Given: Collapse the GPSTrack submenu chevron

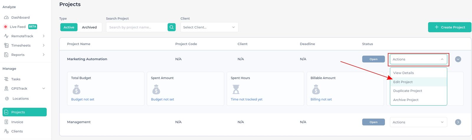Looking at the screenshot, I should [44, 89].
